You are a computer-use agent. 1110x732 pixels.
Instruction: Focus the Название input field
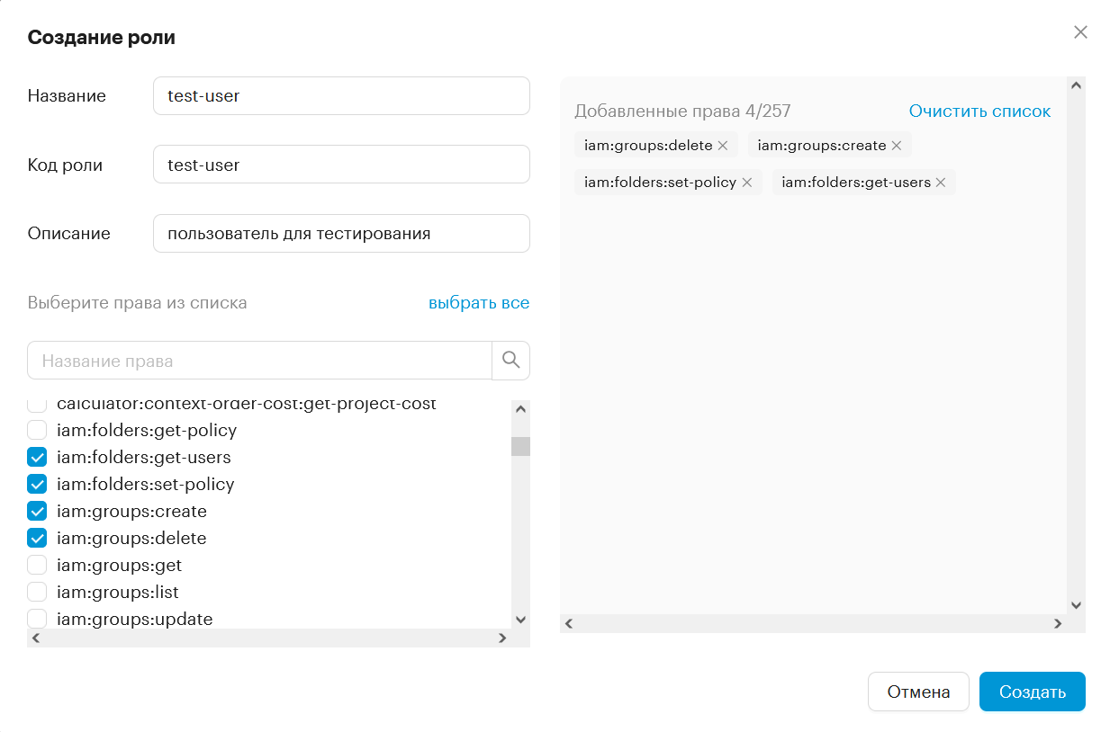tap(341, 95)
